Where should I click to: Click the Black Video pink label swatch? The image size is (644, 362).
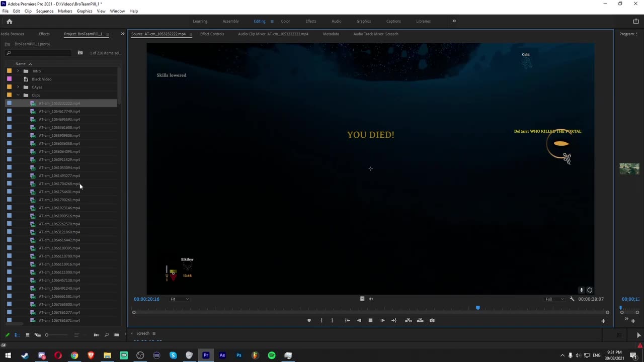point(9,79)
